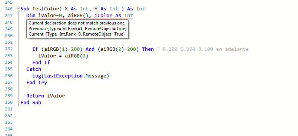Viewport: 298px width, 136px height.
Task: Click iValor = aiRGB(3) assignment line
Action: [63, 56]
